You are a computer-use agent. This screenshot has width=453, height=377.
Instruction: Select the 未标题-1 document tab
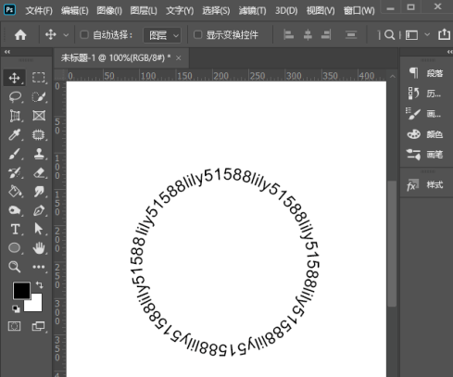click(116, 57)
